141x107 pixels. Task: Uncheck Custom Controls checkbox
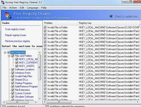coord(13,93)
